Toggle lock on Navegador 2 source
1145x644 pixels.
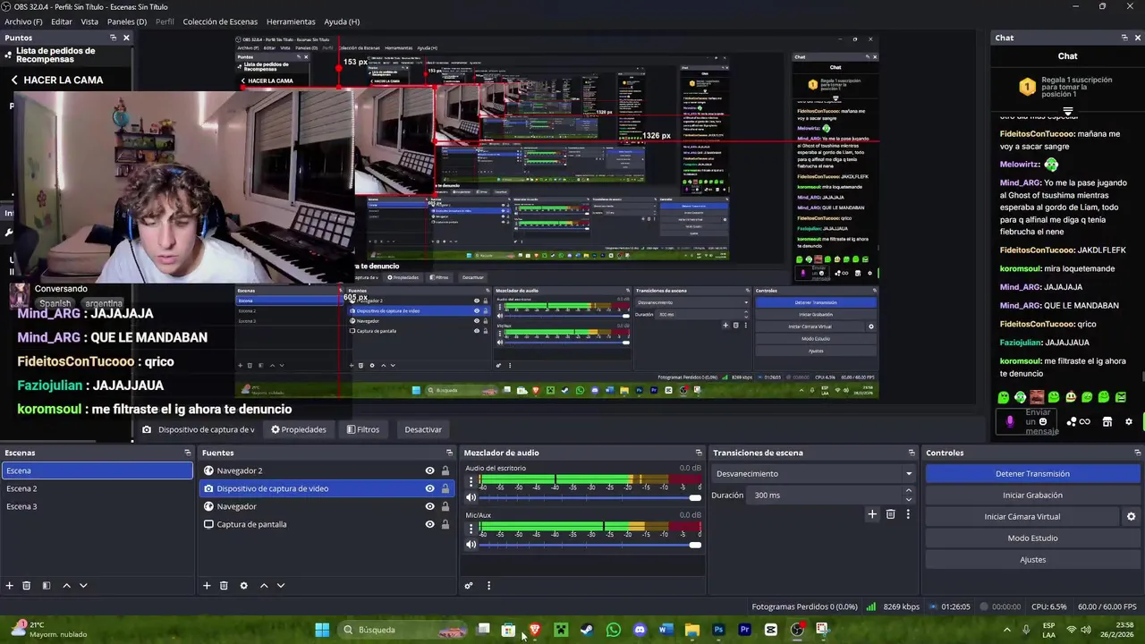(x=445, y=470)
